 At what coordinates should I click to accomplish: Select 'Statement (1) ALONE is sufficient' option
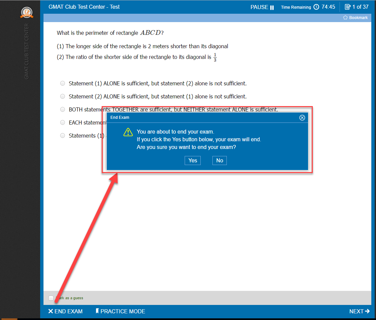click(63, 83)
